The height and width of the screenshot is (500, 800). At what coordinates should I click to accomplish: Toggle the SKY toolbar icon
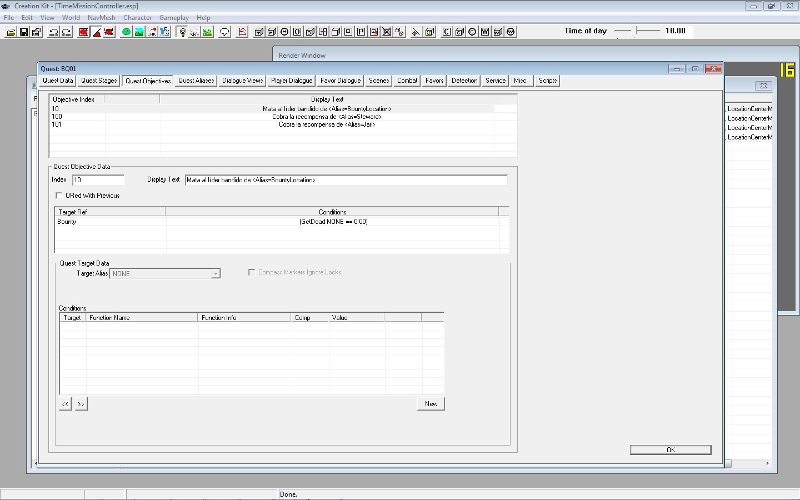194,32
